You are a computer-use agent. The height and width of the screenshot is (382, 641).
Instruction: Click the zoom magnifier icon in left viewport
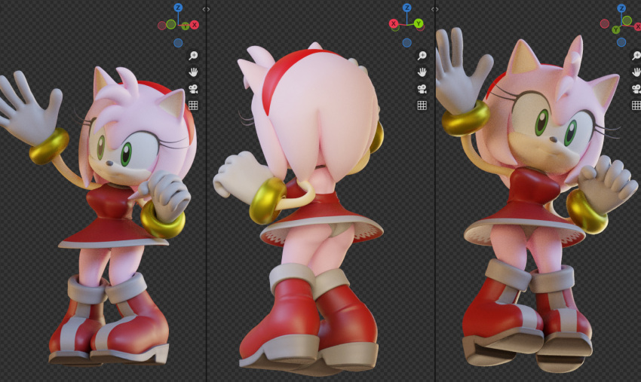(193, 56)
